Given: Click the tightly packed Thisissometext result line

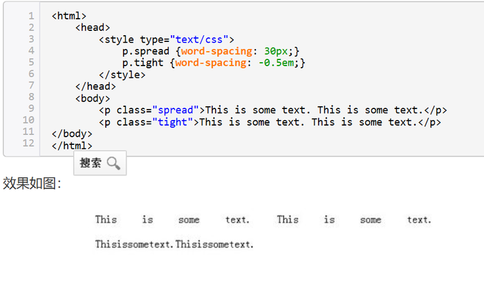Looking at the screenshot, I should (x=174, y=244).
